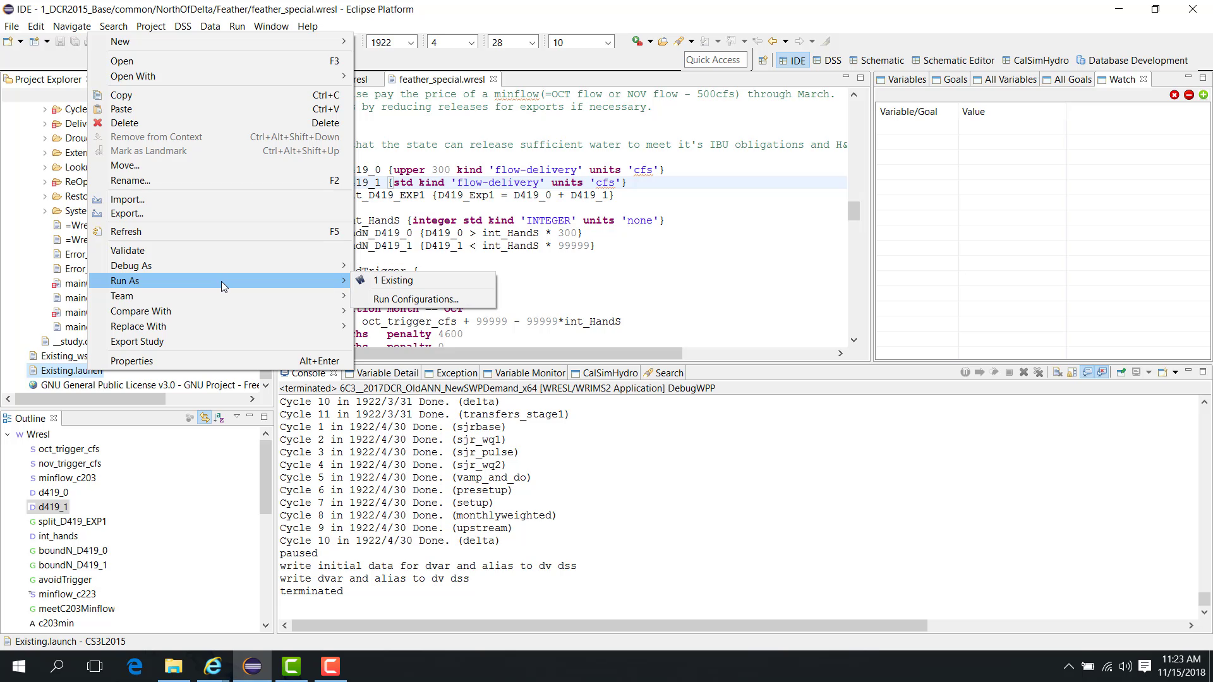The height and width of the screenshot is (682, 1213).
Task: Click the editor vertical scrollbar thumb
Action: (854, 211)
